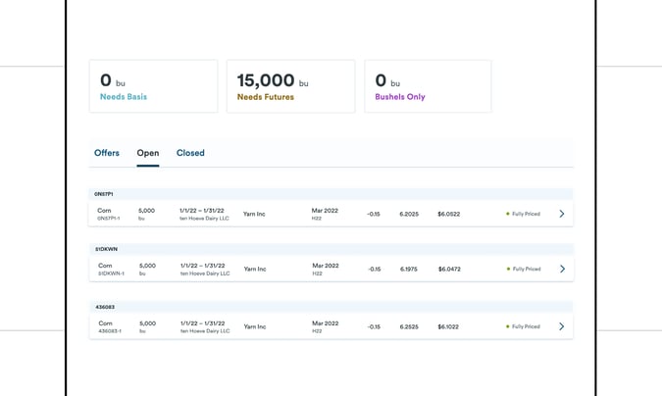
Task: Click the $6.0522 cash price
Action: click(x=449, y=214)
